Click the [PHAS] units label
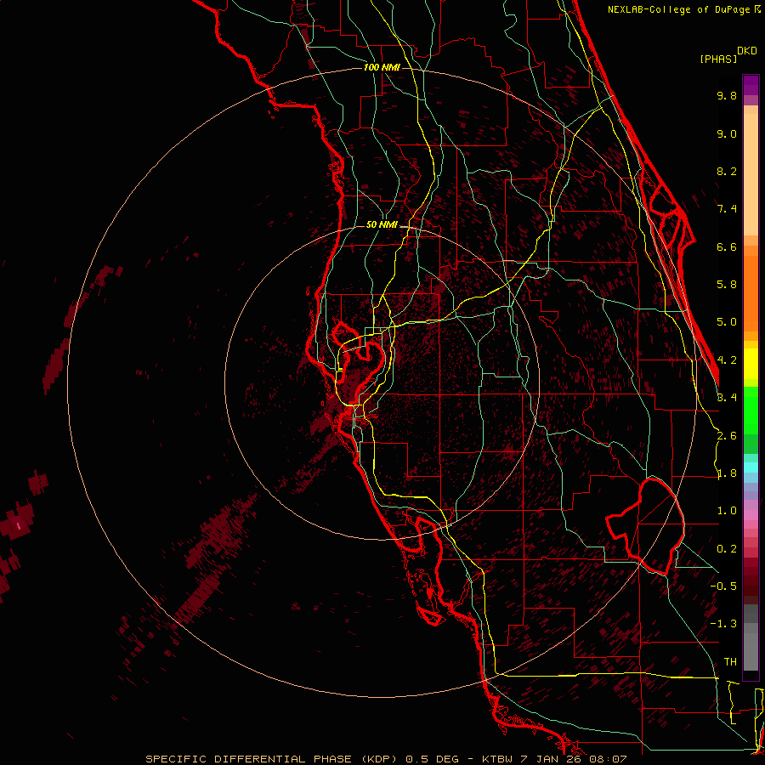 717,59
